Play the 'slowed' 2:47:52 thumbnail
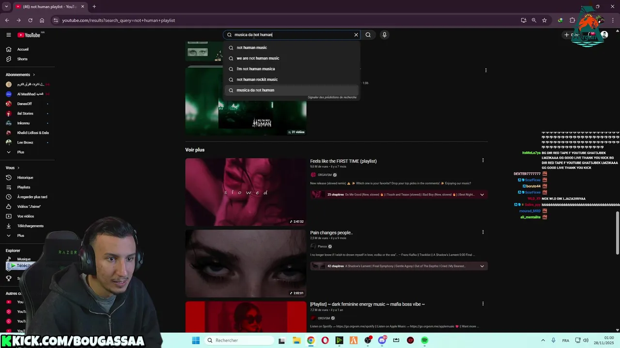 (246, 192)
